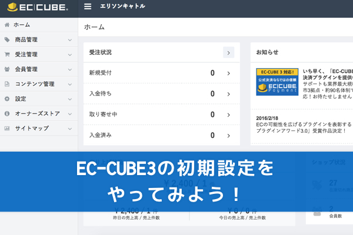Click the arrow button in 受注状況 header
The width and height of the screenshot is (353, 235).
228,52
